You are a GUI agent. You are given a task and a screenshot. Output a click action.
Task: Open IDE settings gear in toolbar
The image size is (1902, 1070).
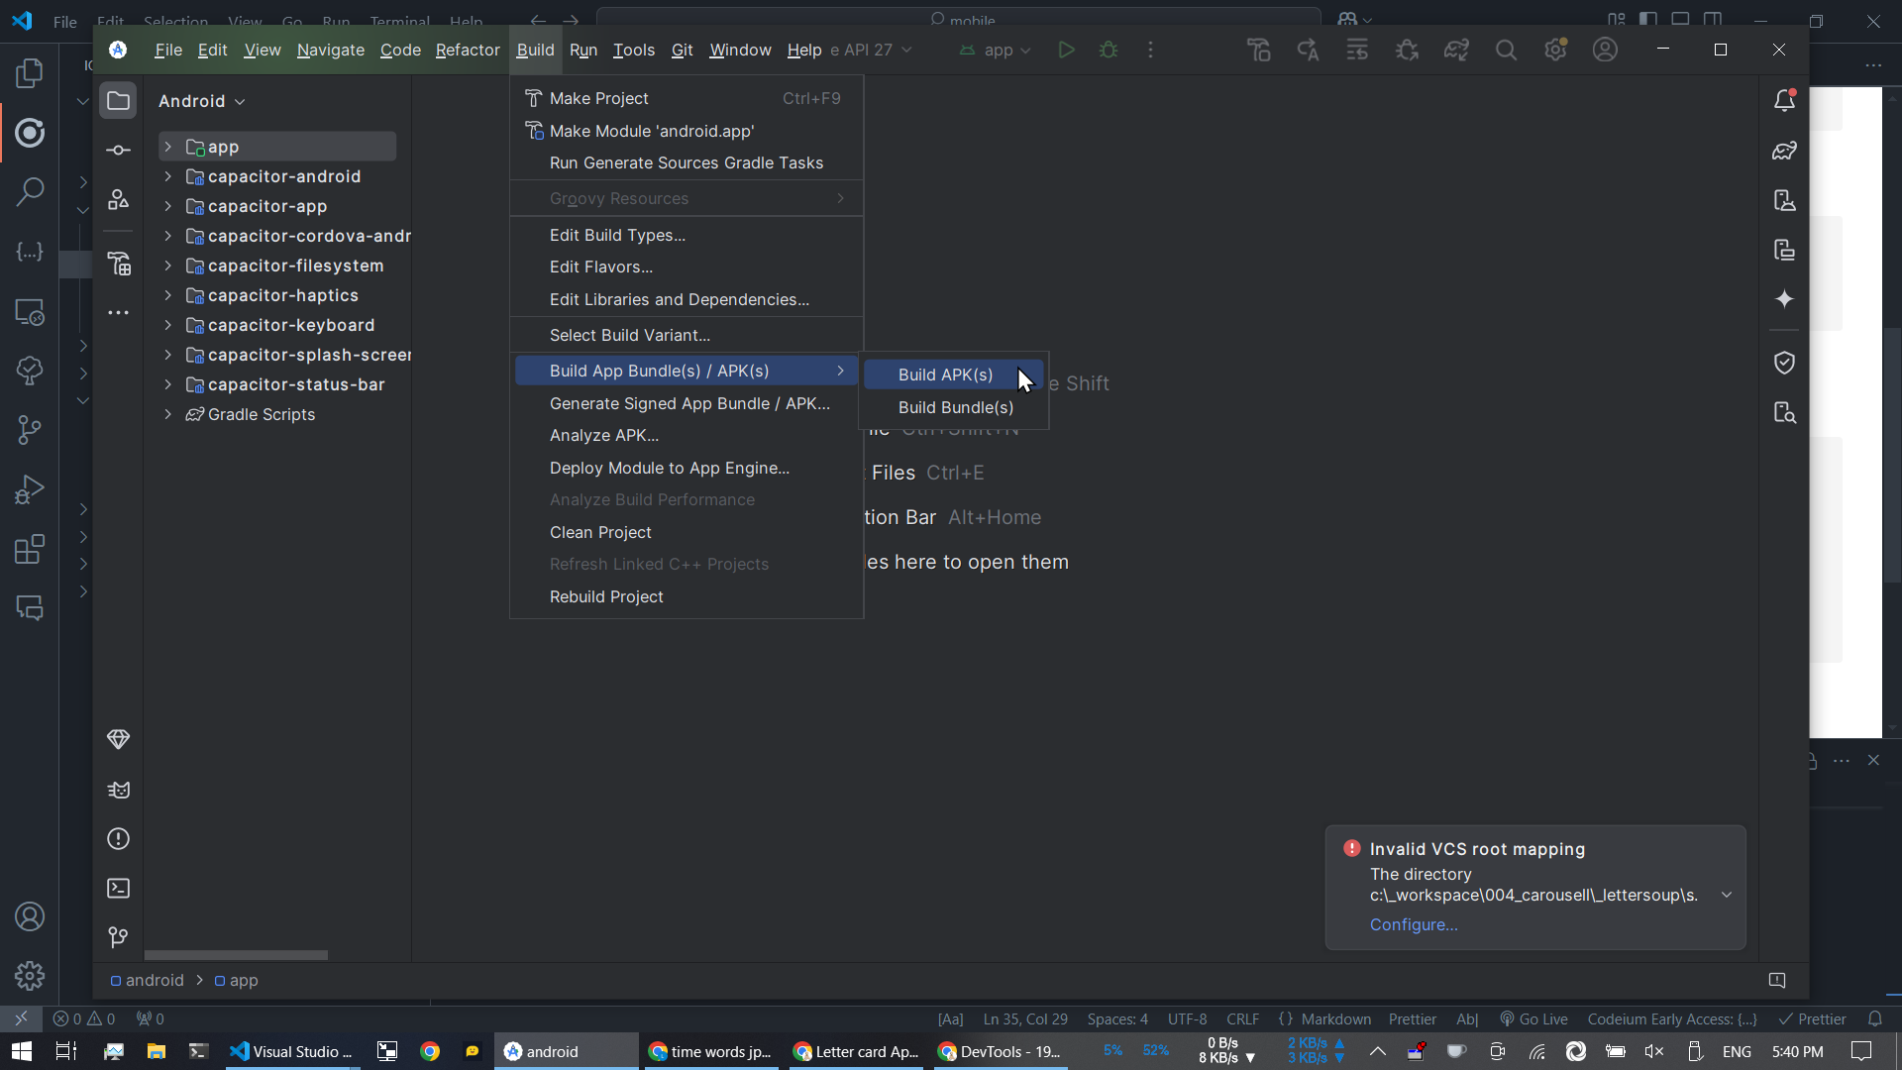[1555, 50]
